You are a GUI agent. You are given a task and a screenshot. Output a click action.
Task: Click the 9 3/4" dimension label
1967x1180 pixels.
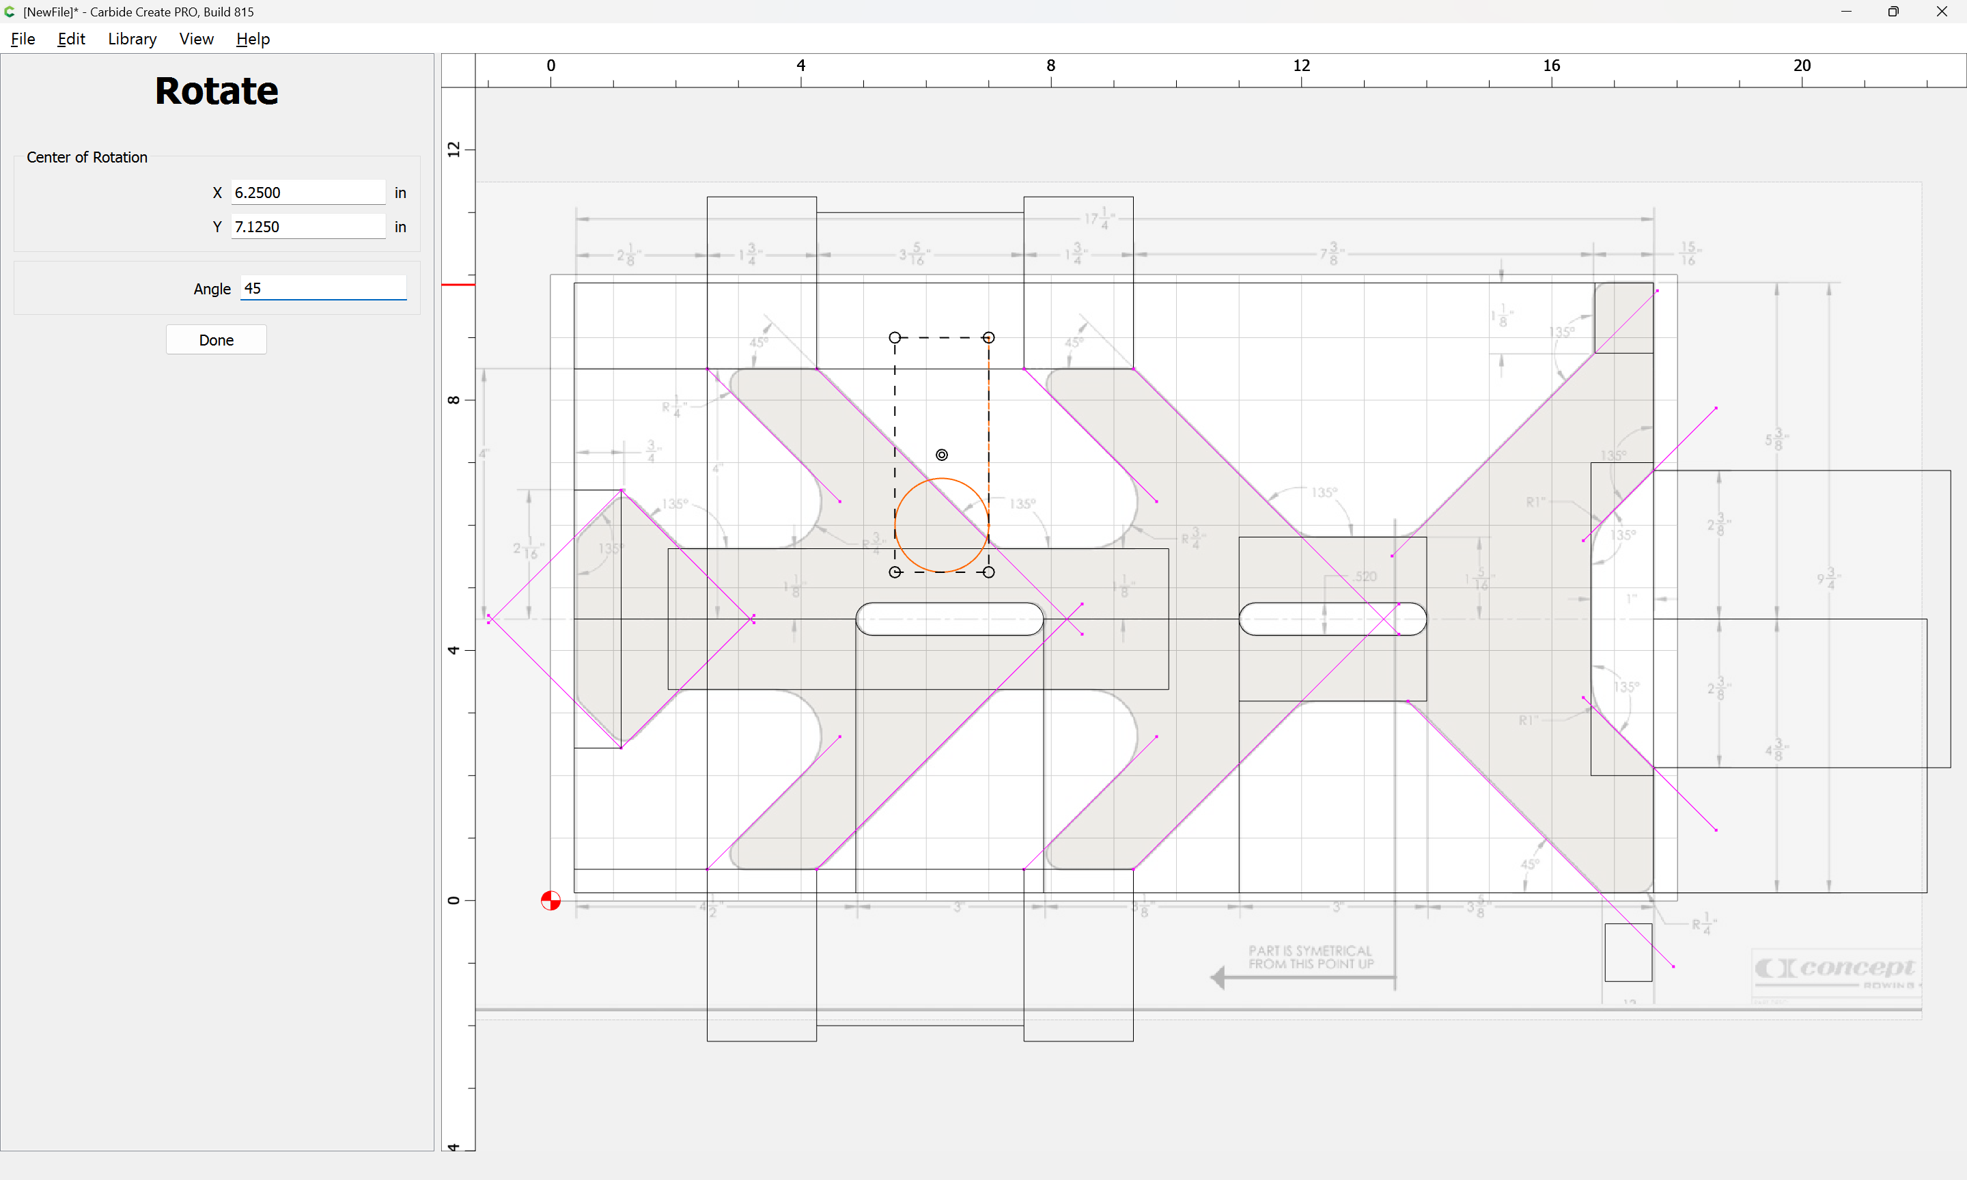coord(1830,578)
